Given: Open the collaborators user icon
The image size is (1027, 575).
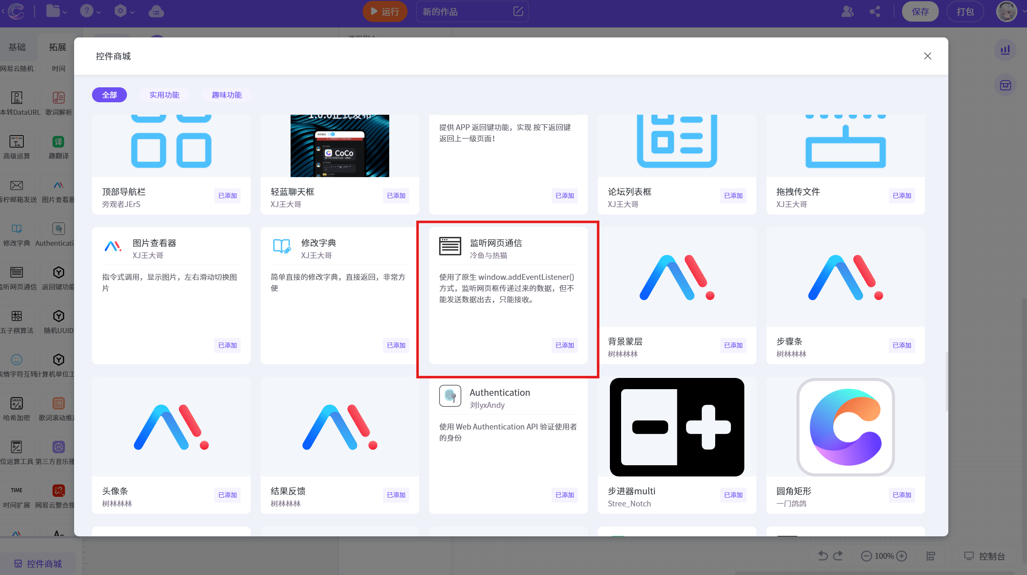Looking at the screenshot, I should [847, 12].
